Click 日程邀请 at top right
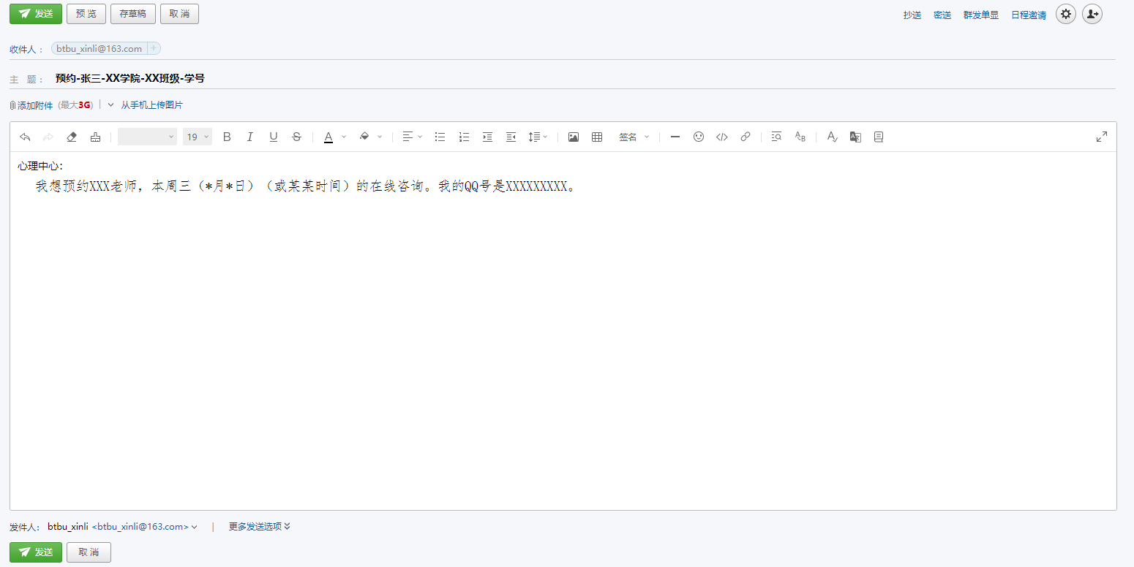The width and height of the screenshot is (1134, 567). (x=1028, y=15)
